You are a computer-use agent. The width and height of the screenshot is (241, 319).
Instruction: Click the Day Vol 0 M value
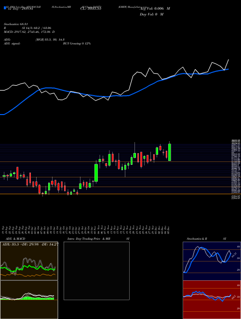coord(151,14)
